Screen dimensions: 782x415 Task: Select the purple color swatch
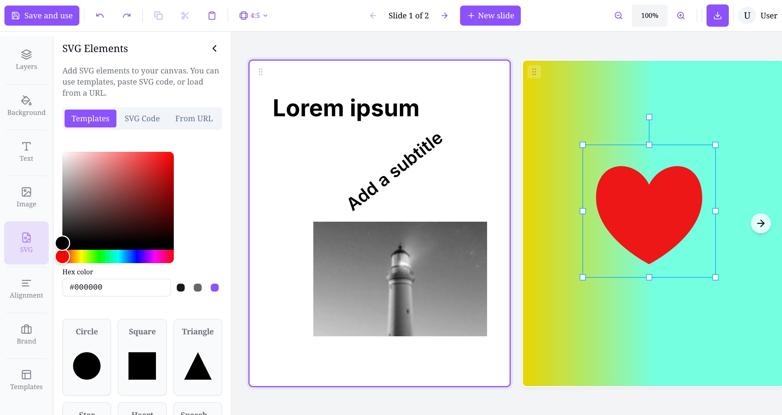coord(215,287)
